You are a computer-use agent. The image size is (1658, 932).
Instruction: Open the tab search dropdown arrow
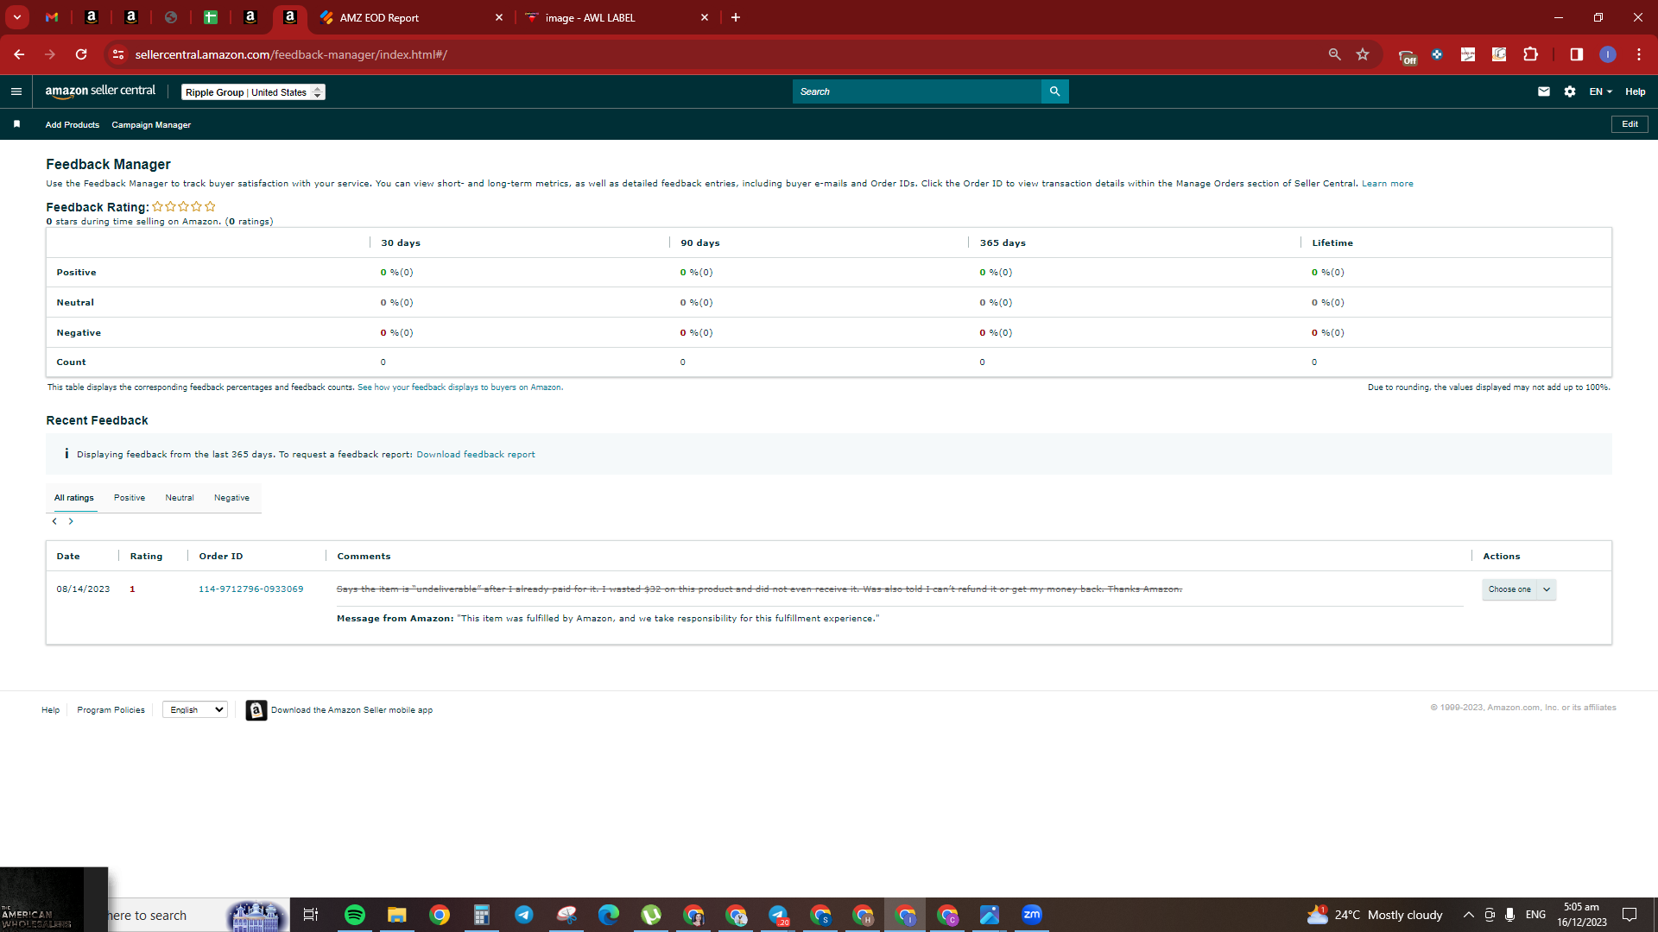[x=16, y=17]
